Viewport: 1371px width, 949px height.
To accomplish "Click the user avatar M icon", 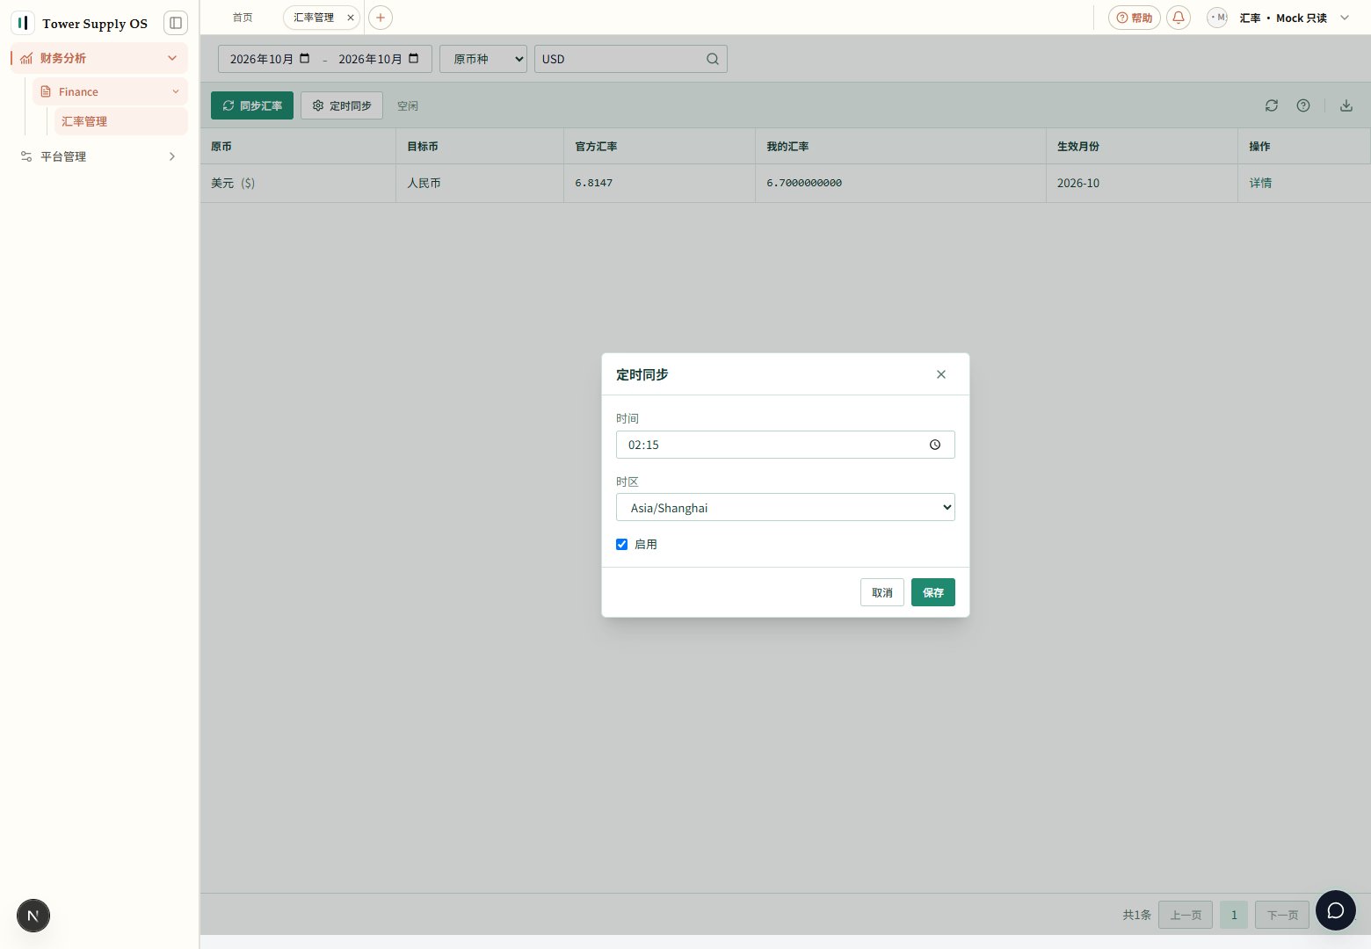I will (1217, 18).
